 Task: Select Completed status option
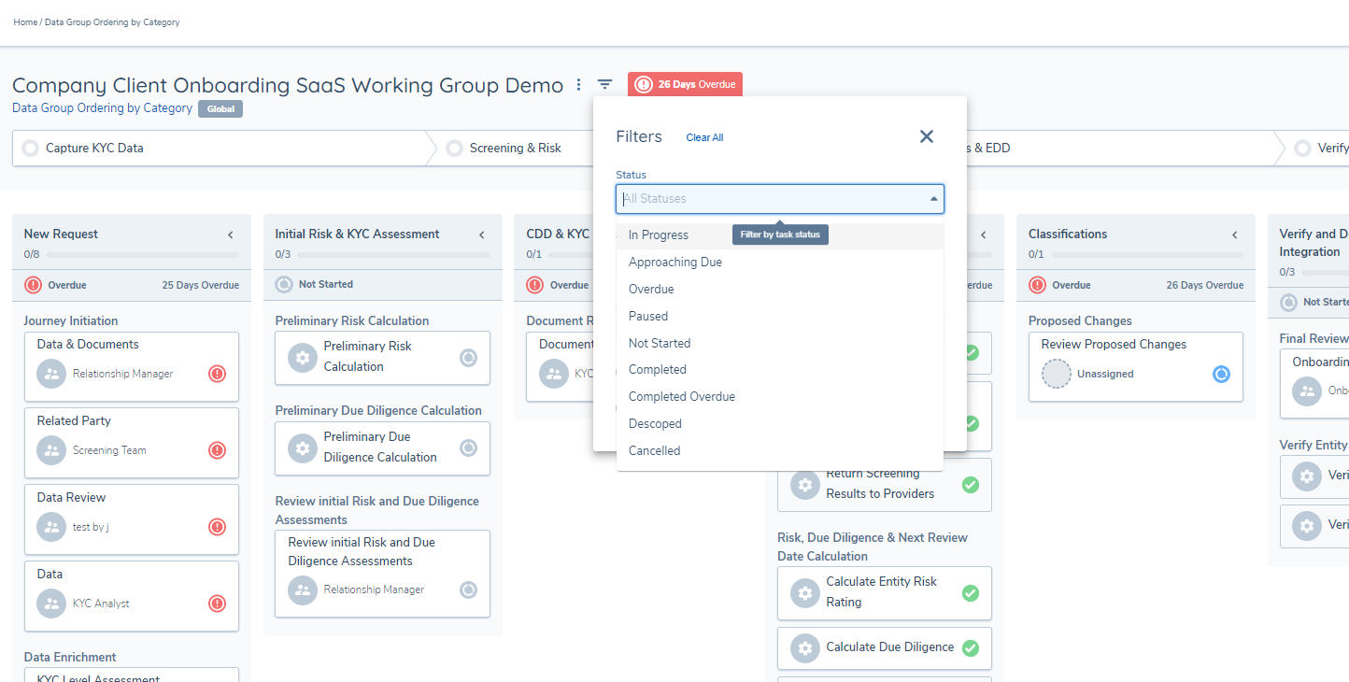[x=780, y=370]
